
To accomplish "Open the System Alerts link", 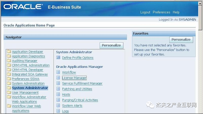I will click(72, 105).
